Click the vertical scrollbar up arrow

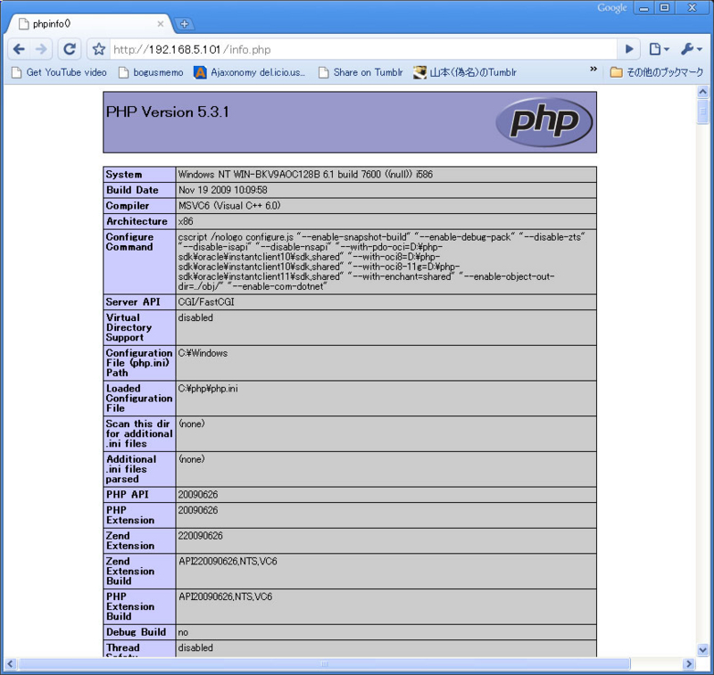point(702,92)
